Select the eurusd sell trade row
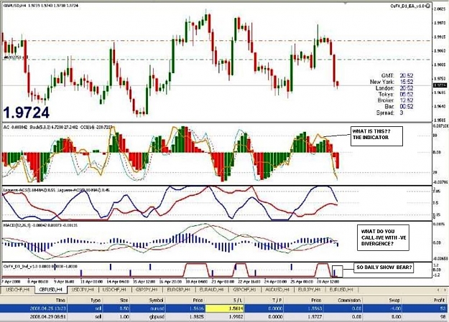Screen dimensions: 449x322 pos(223,308)
